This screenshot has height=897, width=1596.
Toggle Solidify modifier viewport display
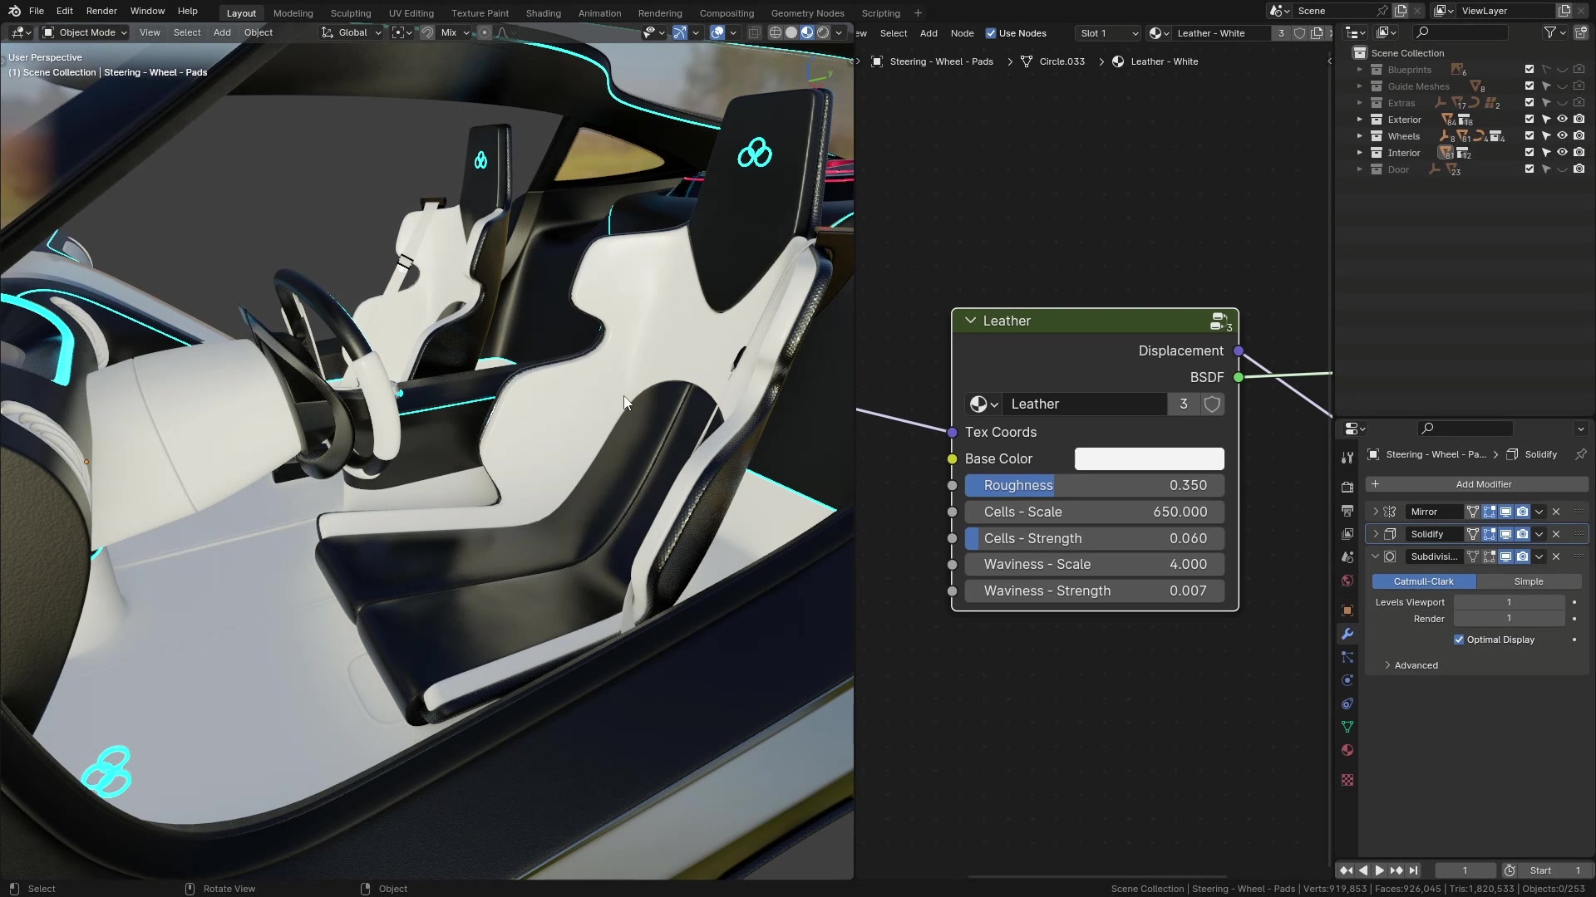pos(1505,534)
